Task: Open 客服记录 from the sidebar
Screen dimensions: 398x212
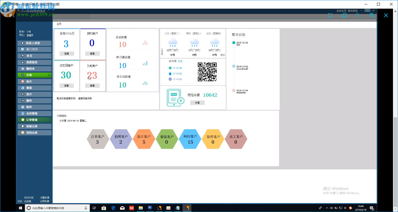Action: [34, 126]
